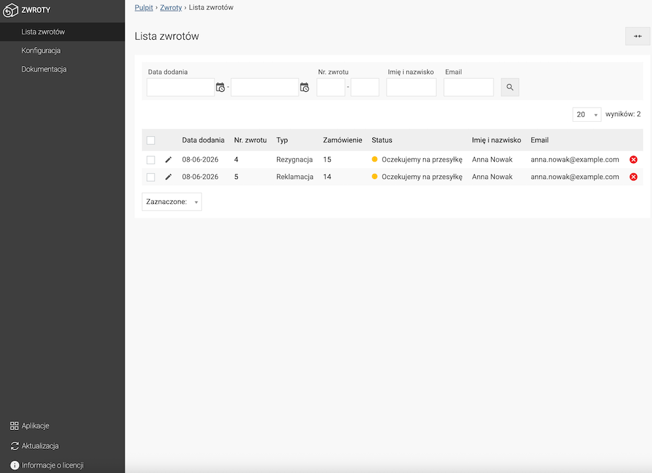
Task: Check the box for Rezygnacja return row
Action: click(x=151, y=160)
